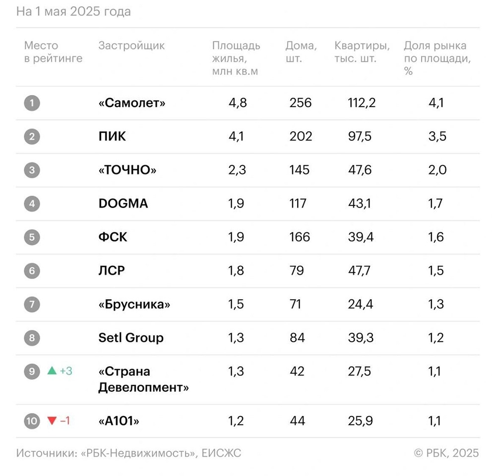The width and height of the screenshot is (496, 476).
Task: Click the «Площадь жилья, млн кв.м» header
Action: tap(236, 58)
